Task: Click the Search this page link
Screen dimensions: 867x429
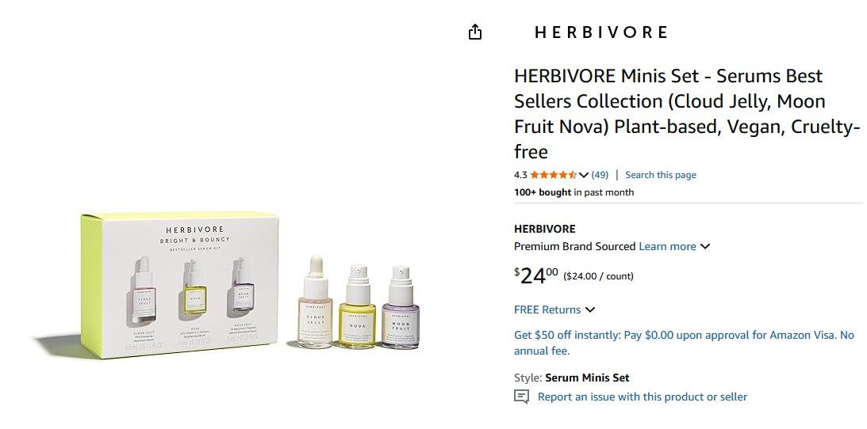Action: (661, 175)
